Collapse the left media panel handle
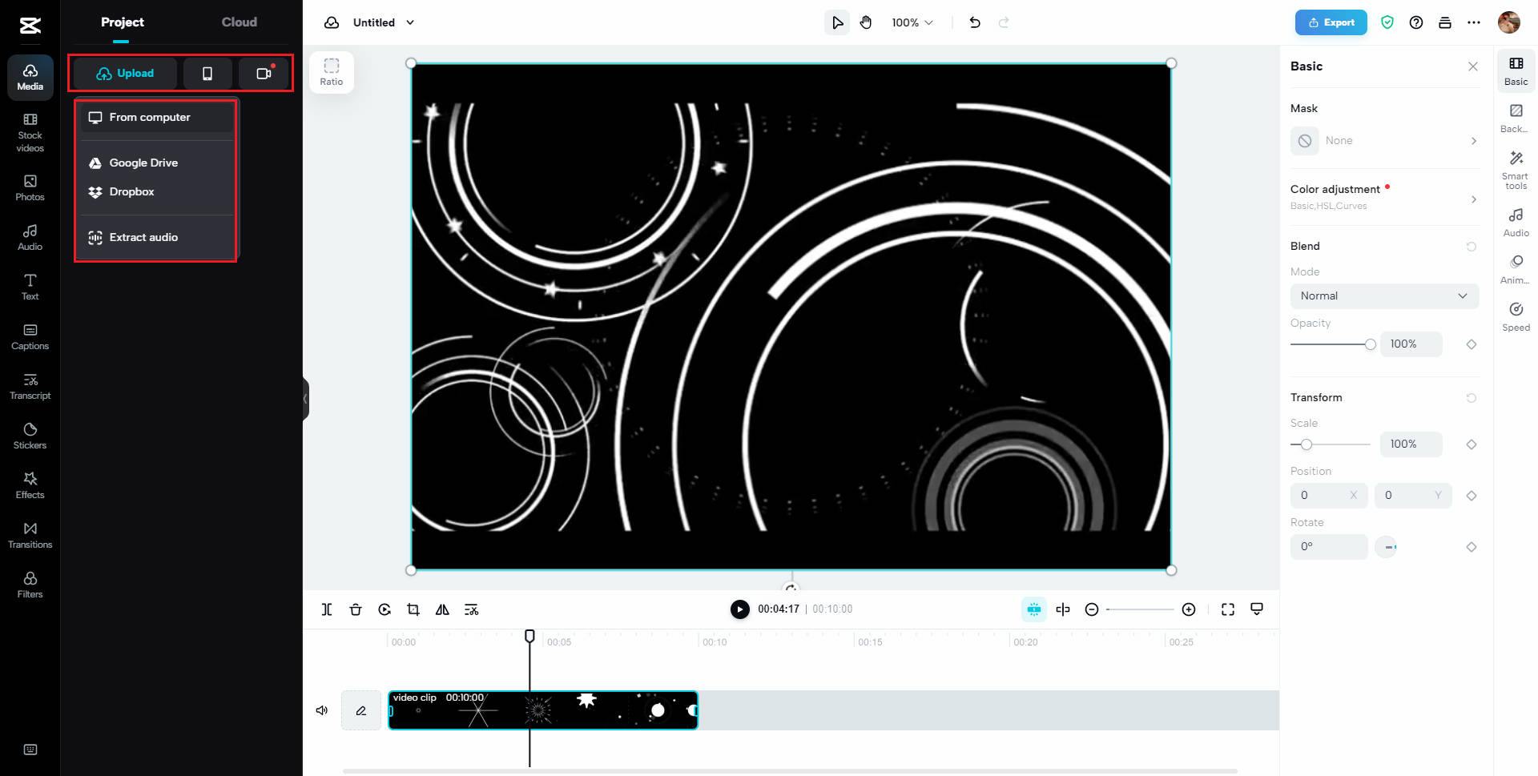The height and width of the screenshot is (776, 1538). [305, 398]
